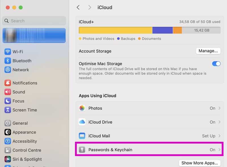Screen dimensions: 227x167
Task: Click the Screen Time hourglass icon
Action: 8,110
